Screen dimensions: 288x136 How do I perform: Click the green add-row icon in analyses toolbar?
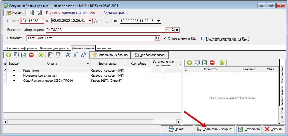click(x=8, y=55)
